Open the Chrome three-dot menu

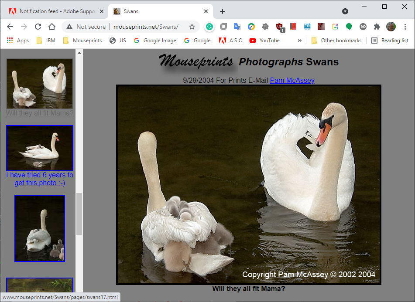pos(405,27)
